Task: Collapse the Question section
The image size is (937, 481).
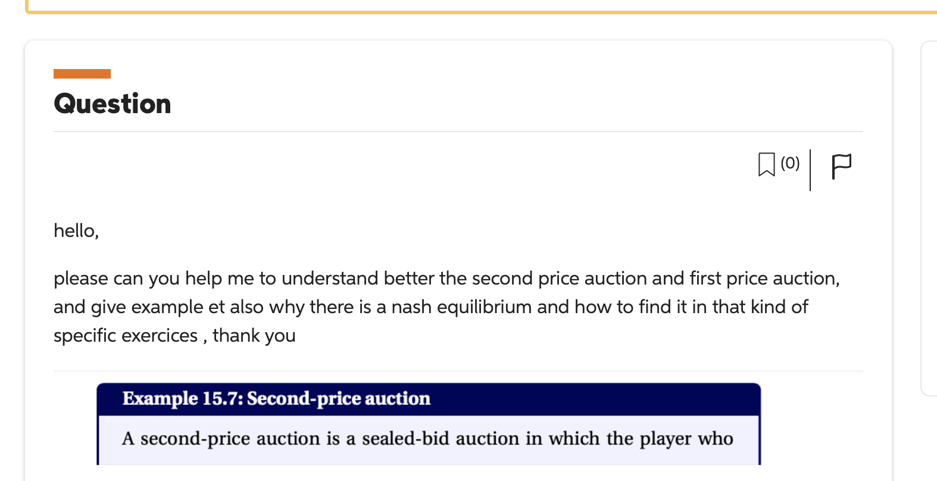Action: coord(112,103)
